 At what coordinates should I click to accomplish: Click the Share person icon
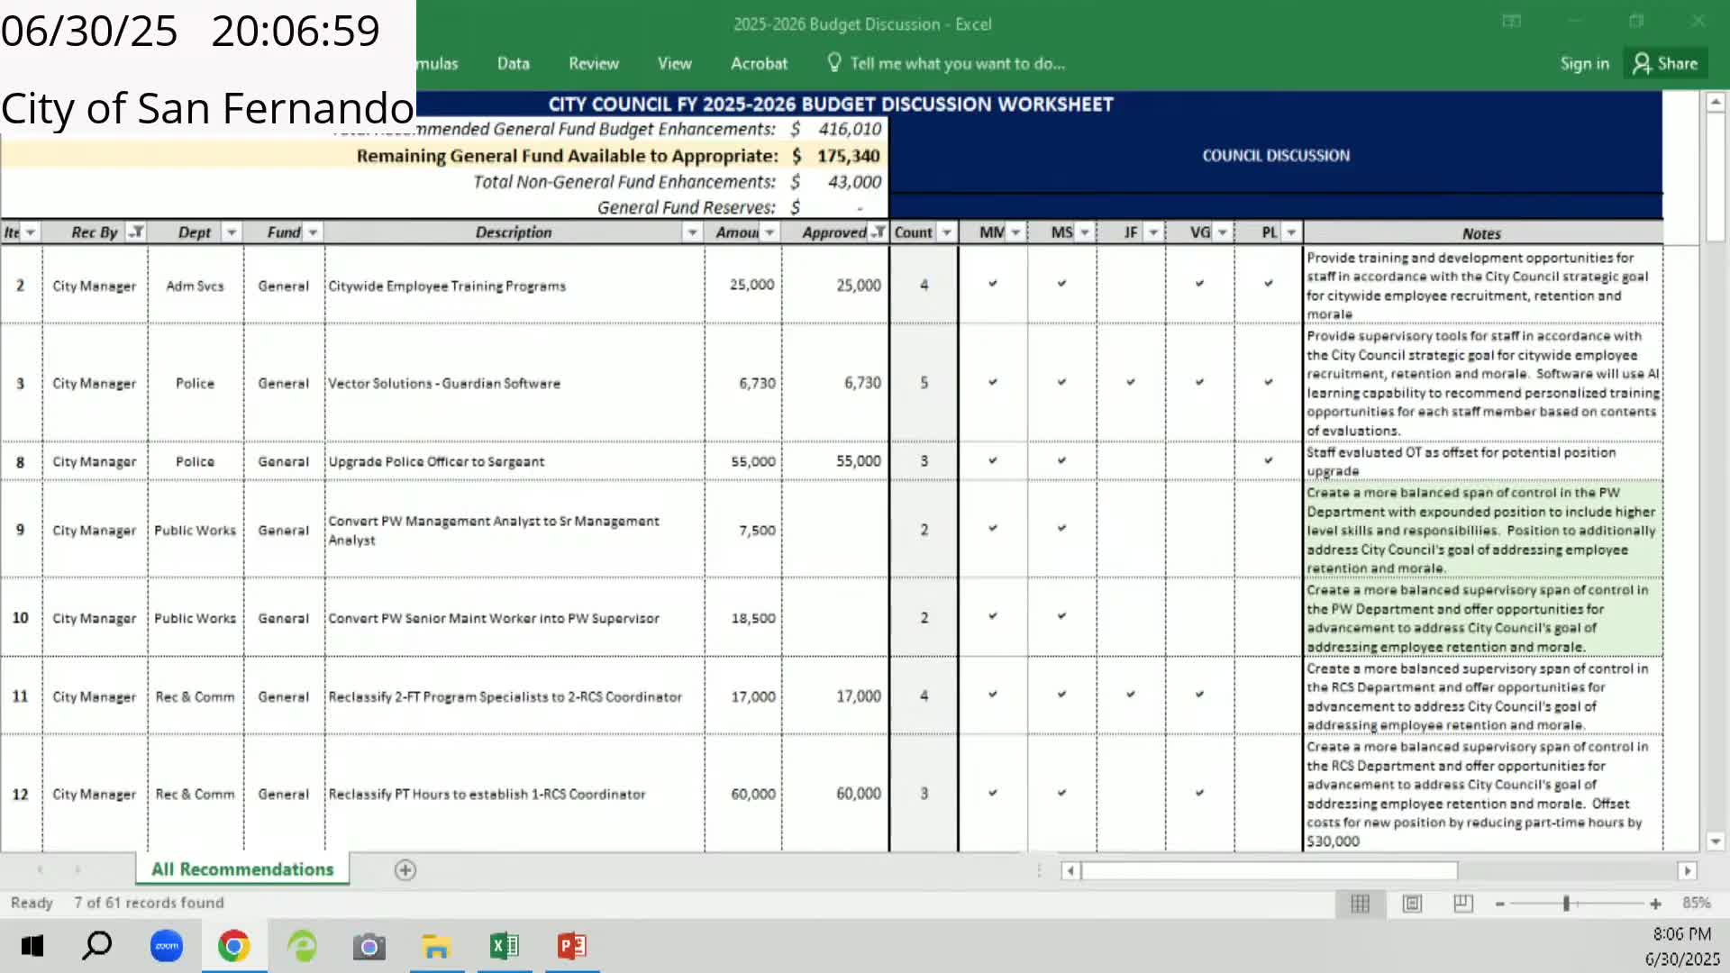[x=1642, y=63]
